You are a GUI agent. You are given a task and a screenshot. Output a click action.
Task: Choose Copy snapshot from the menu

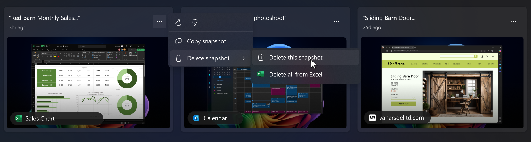(x=206, y=41)
